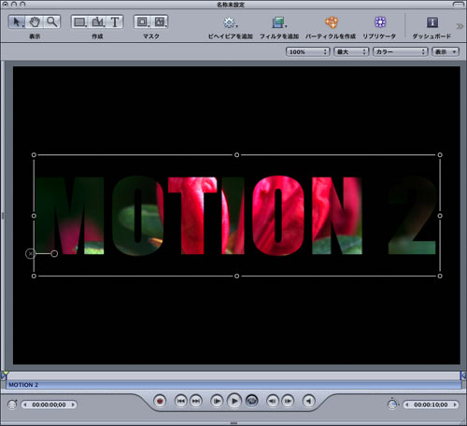Screen dimensions: 467x426
Task: Click the left-middle bounding box handle
Action: (34, 216)
